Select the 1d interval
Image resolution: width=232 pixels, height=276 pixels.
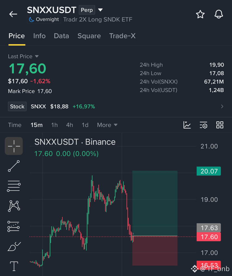[85, 125]
